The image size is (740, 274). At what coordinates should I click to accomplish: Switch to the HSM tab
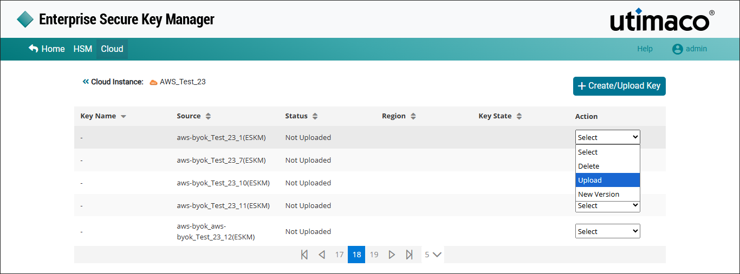pos(83,49)
